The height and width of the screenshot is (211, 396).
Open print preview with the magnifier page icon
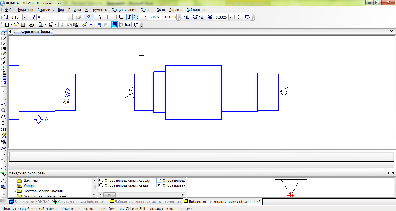(41, 25)
